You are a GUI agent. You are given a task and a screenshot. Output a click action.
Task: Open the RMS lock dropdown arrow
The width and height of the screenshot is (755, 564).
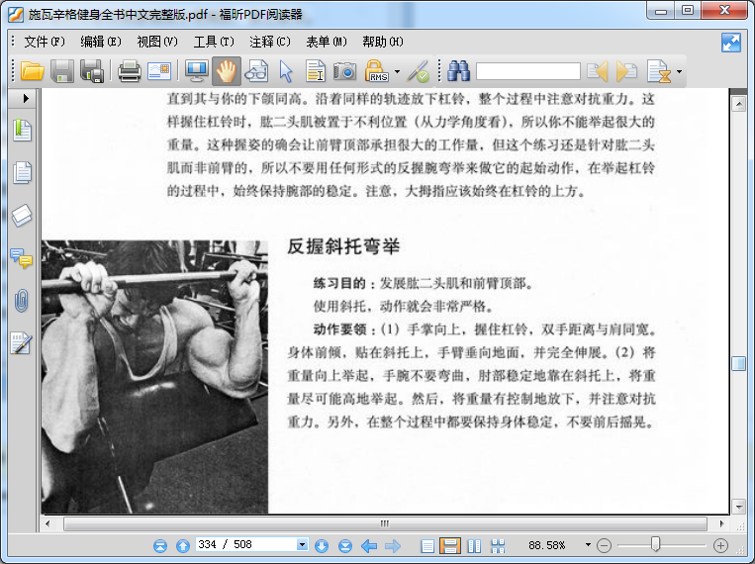point(397,72)
